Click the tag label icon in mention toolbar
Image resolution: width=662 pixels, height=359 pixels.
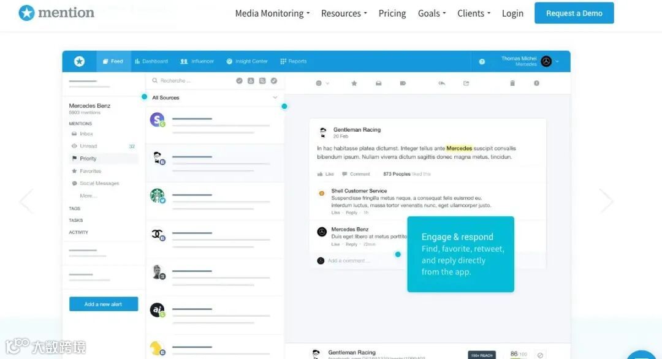click(x=403, y=83)
